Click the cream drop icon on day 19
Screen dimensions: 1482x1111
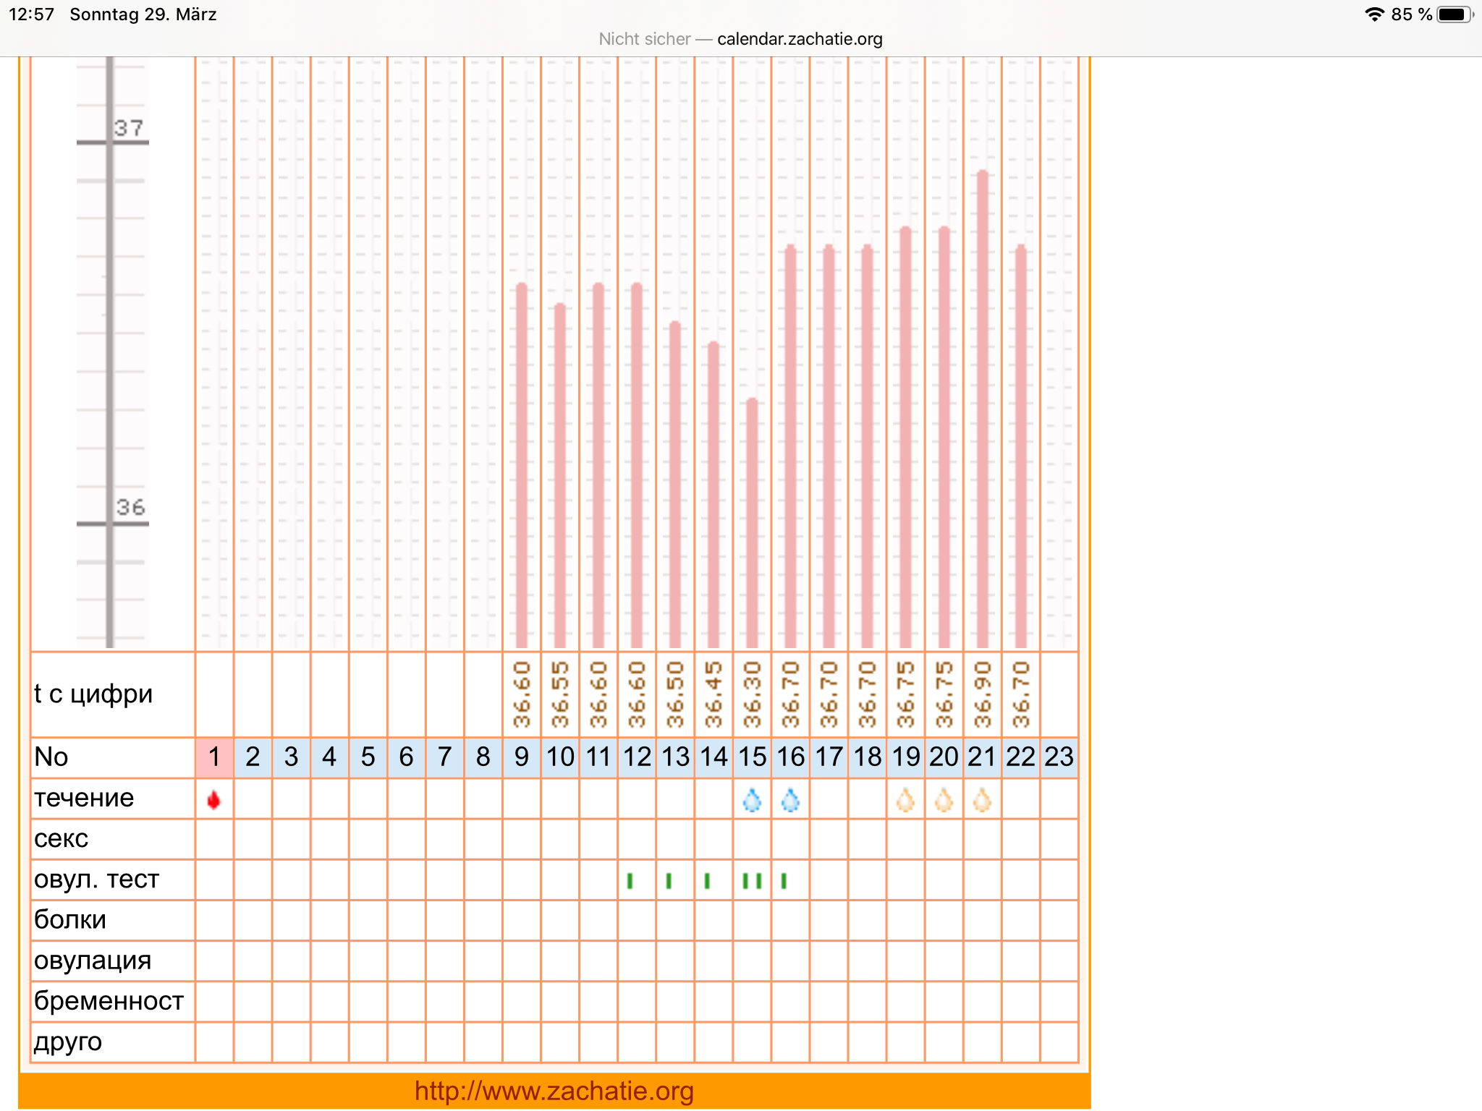905,800
